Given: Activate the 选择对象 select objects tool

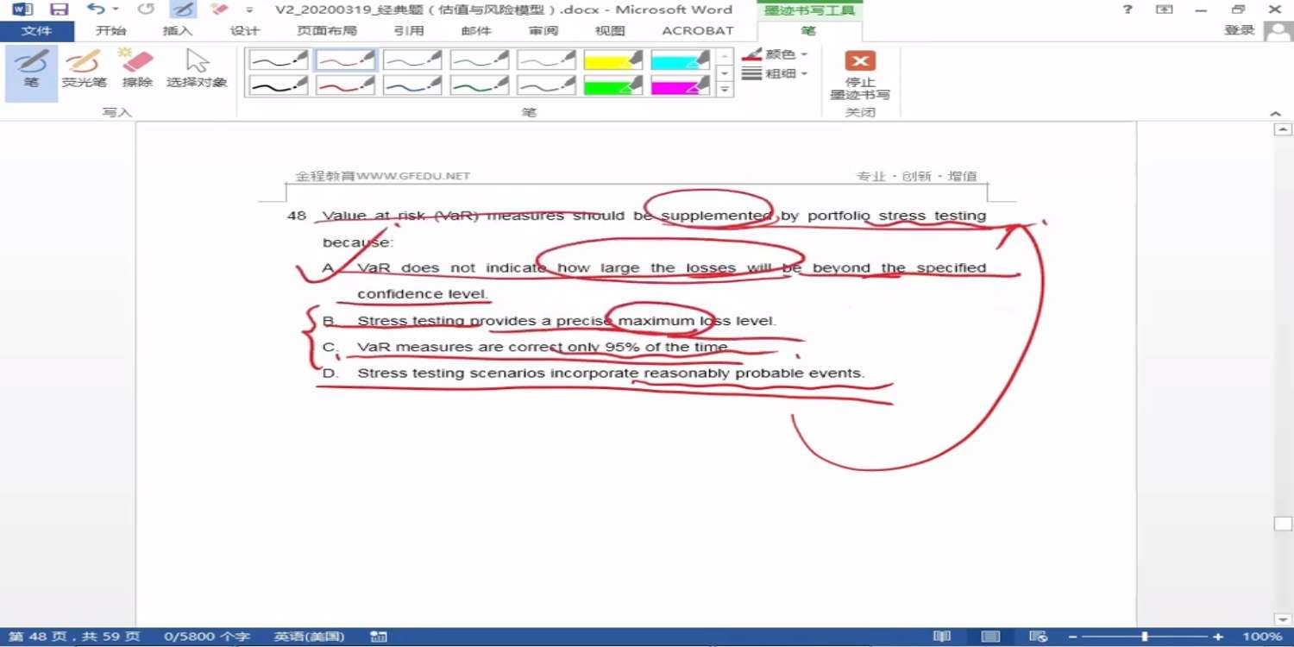Looking at the screenshot, I should [x=197, y=69].
